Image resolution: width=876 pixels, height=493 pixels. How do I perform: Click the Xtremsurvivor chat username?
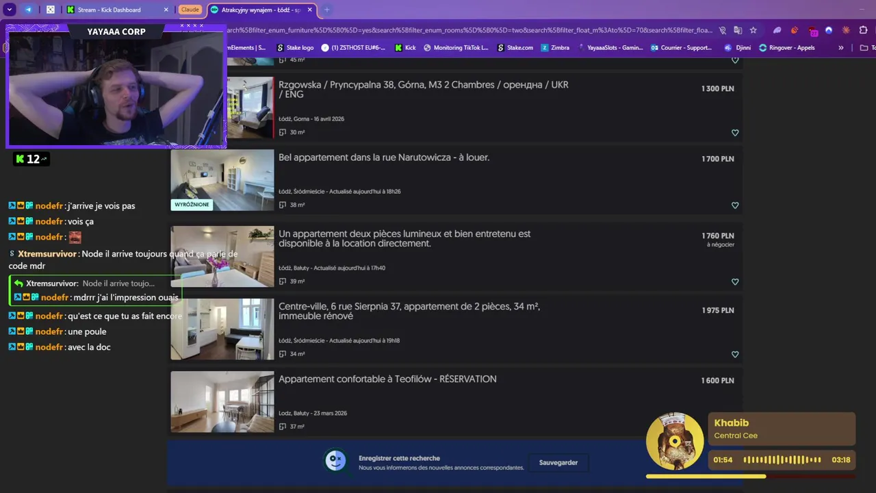[x=47, y=254]
